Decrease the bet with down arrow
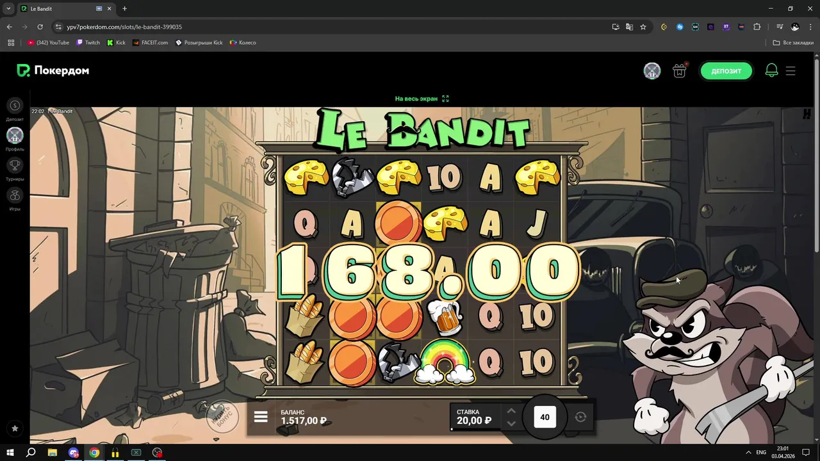 click(x=511, y=423)
